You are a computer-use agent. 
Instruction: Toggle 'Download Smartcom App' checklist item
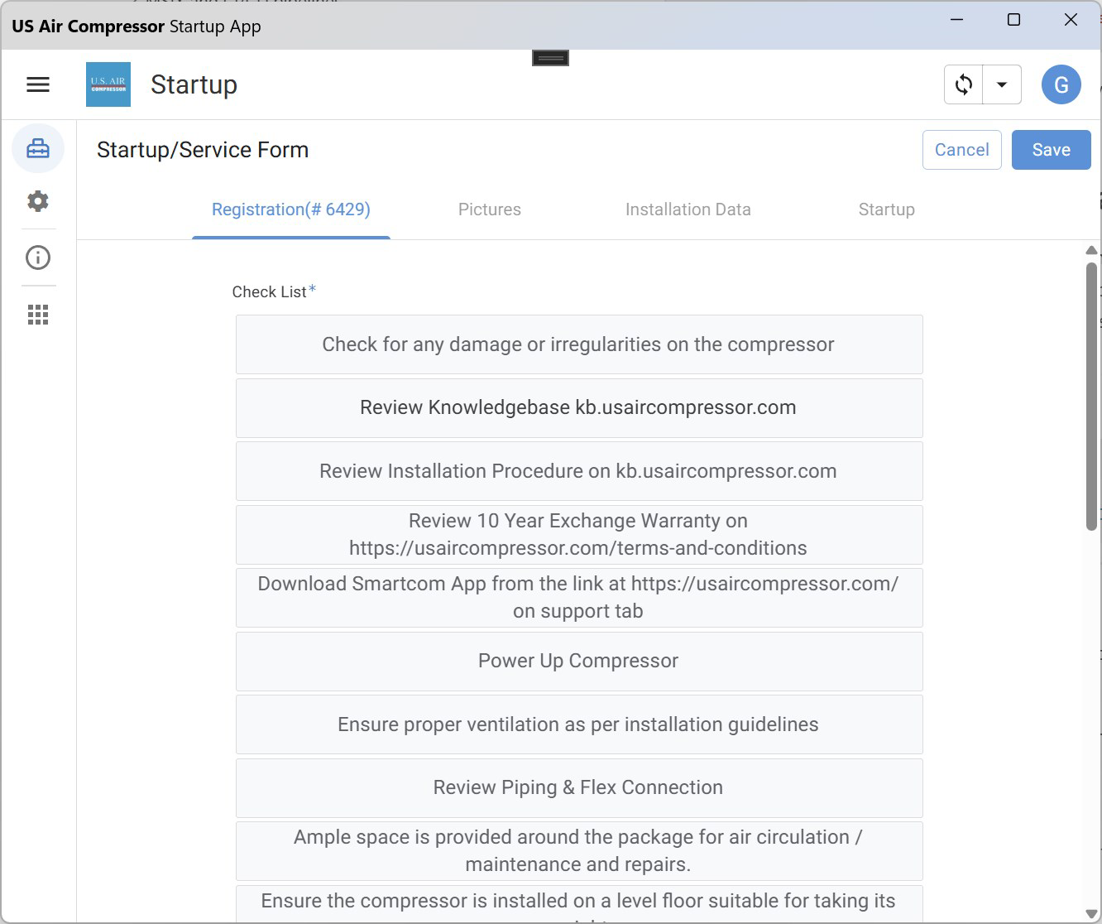[579, 598]
